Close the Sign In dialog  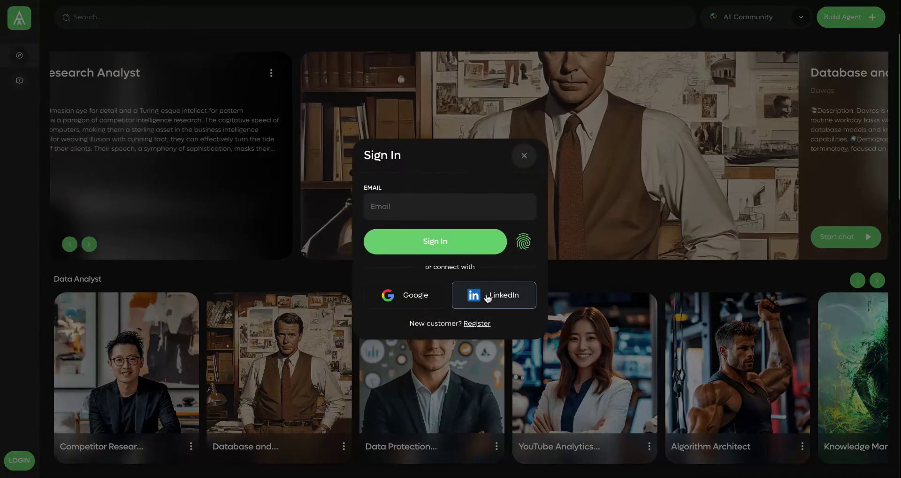pyautogui.click(x=524, y=155)
